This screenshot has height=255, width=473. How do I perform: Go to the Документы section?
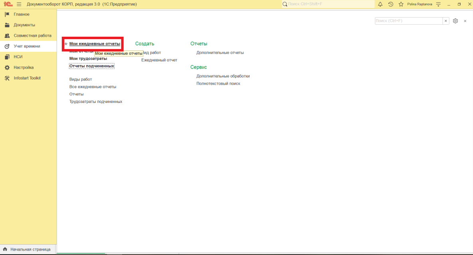coord(24,25)
